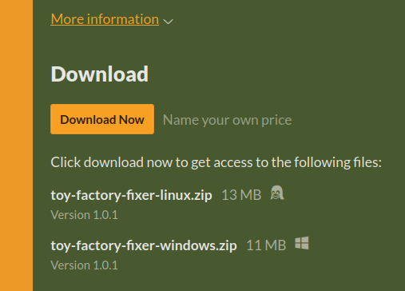Image resolution: width=405 pixels, height=291 pixels.
Task: Click the word 'Now' on the orange button
Action: pyautogui.click(x=132, y=120)
